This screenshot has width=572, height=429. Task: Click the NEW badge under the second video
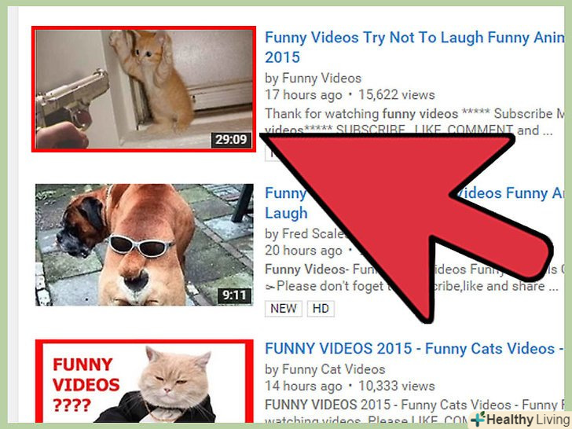click(x=284, y=309)
